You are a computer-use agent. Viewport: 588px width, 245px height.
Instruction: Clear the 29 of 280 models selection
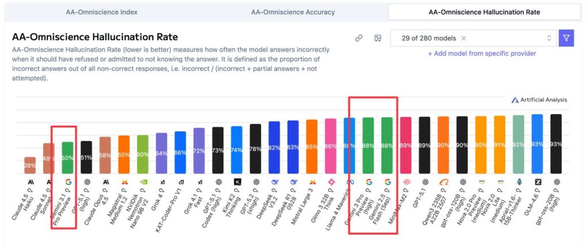(x=463, y=38)
